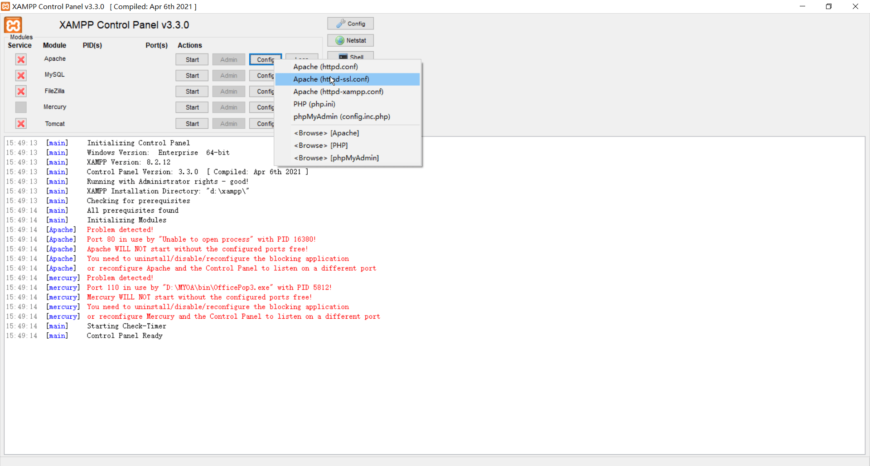The height and width of the screenshot is (466, 870).
Task: Click the 'Control Panel Ready' log line
Action: tap(125, 336)
